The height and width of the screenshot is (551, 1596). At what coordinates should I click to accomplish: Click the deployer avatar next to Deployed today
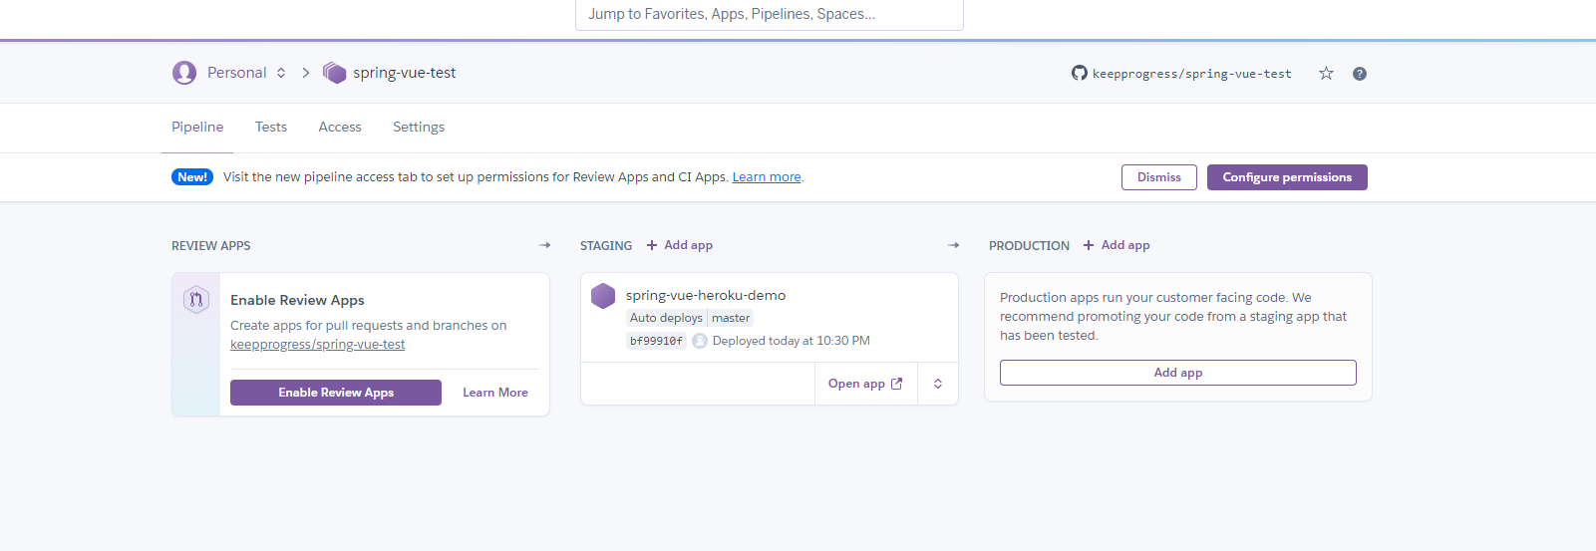tap(700, 341)
